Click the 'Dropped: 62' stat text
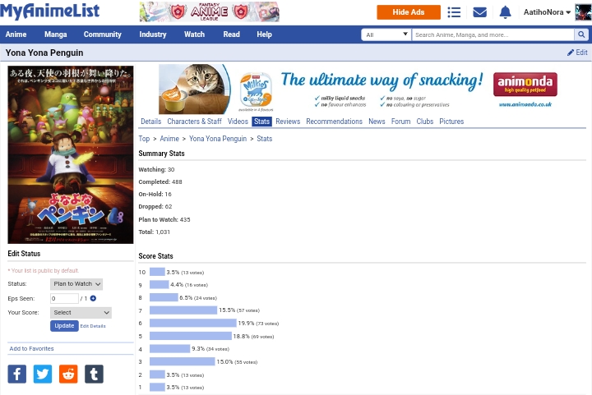The image size is (592, 395). click(155, 207)
